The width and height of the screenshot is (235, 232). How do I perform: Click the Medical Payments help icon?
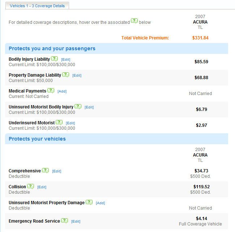point(51,90)
